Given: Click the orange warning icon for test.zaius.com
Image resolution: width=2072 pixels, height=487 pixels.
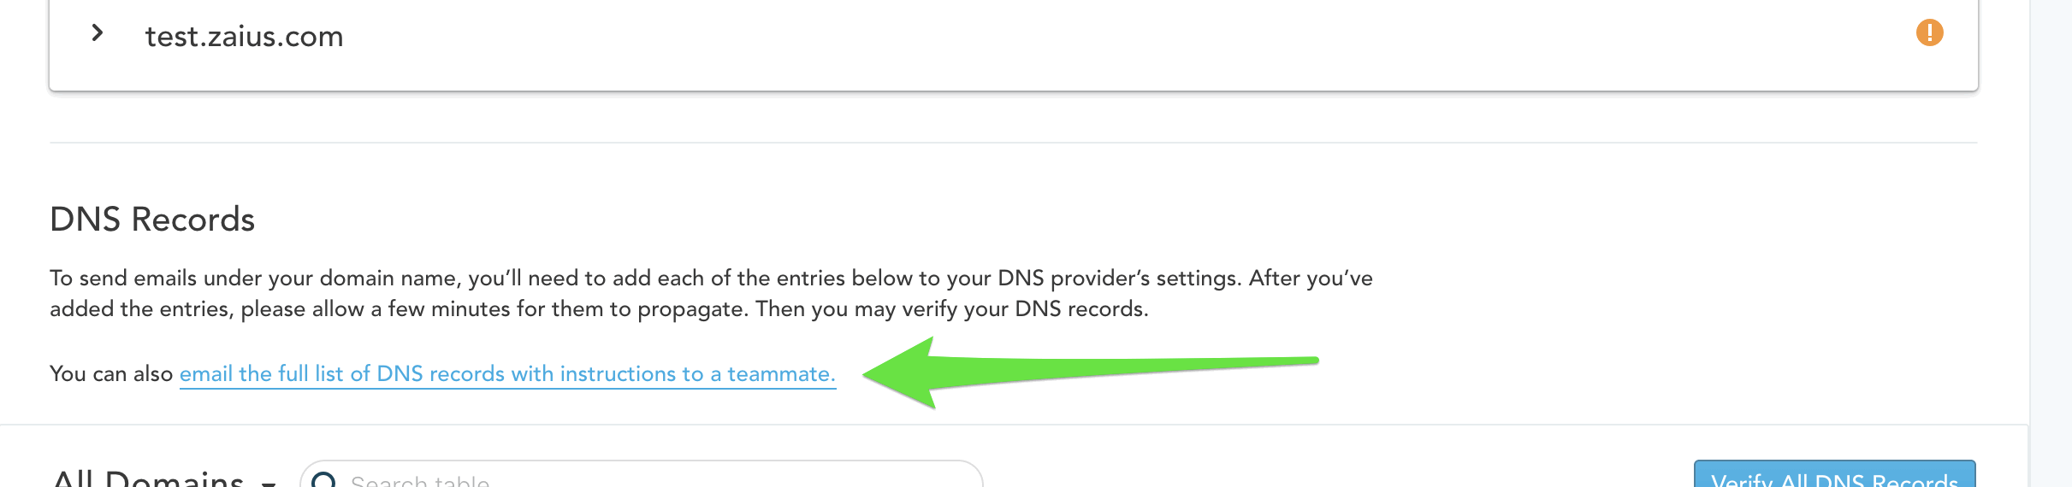Looking at the screenshot, I should 1929,32.
